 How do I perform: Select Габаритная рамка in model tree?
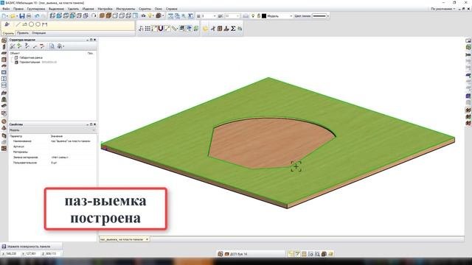31,57
